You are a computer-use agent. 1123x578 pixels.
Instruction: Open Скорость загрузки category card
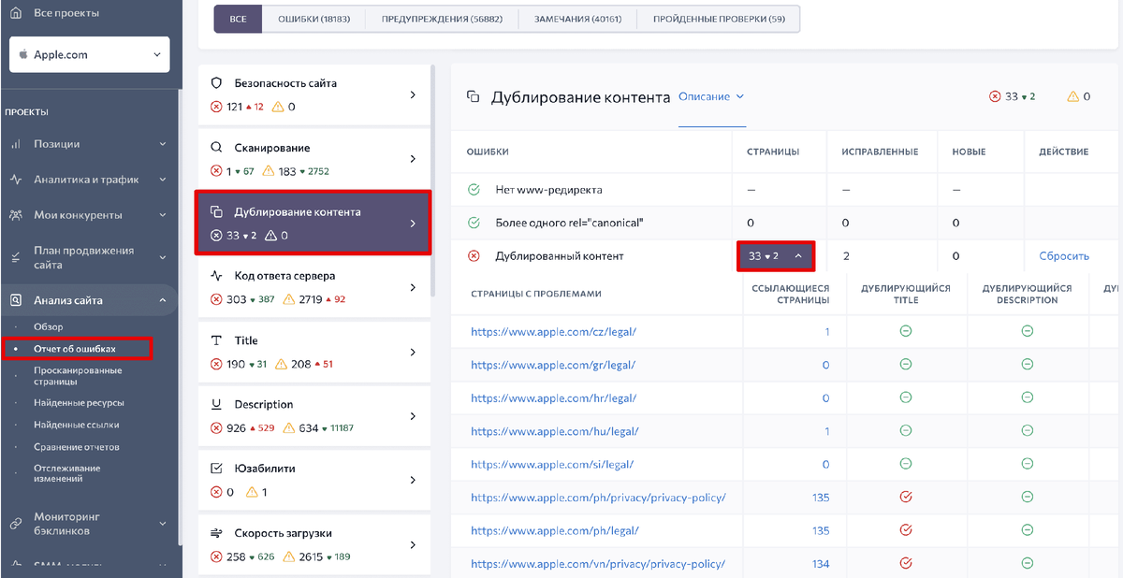(x=314, y=544)
